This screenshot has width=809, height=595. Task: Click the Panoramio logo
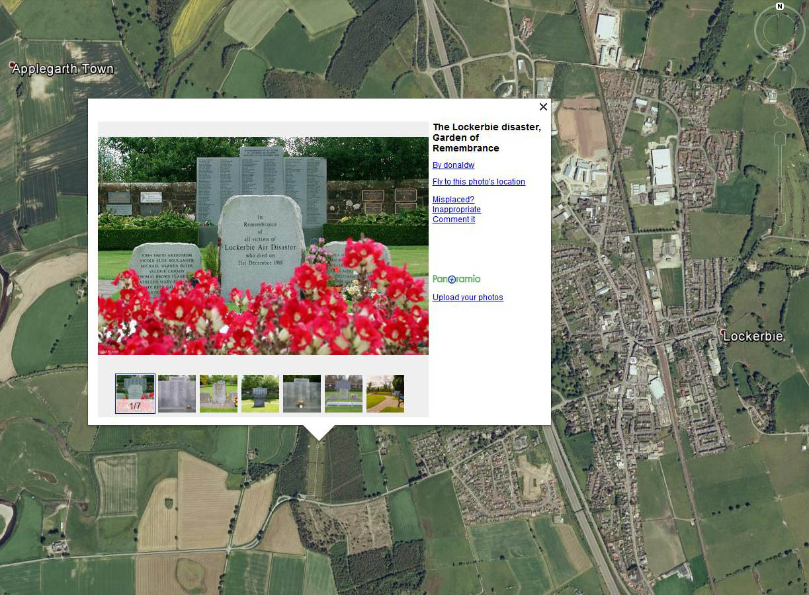click(x=456, y=279)
